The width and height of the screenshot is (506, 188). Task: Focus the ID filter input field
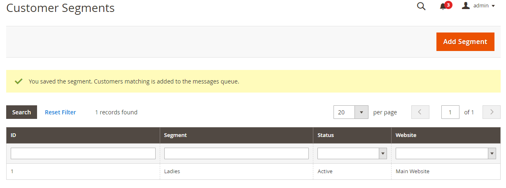click(x=83, y=153)
